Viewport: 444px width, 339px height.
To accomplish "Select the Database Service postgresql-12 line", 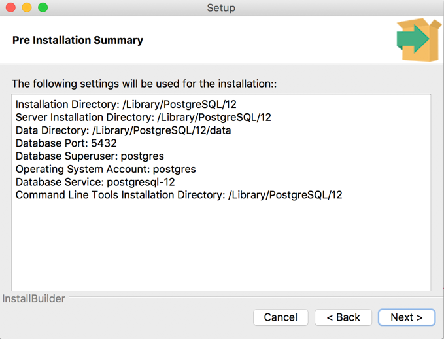I will click(95, 182).
